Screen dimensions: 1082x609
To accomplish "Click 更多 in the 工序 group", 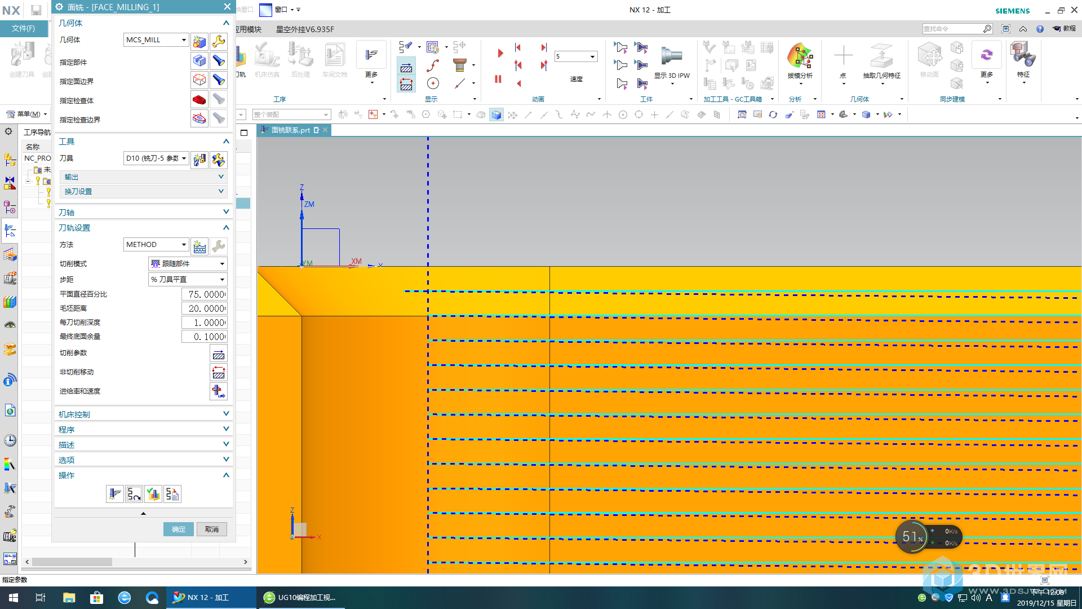I will (371, 63).
